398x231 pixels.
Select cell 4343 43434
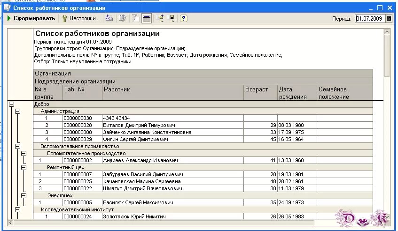point(117,118)
